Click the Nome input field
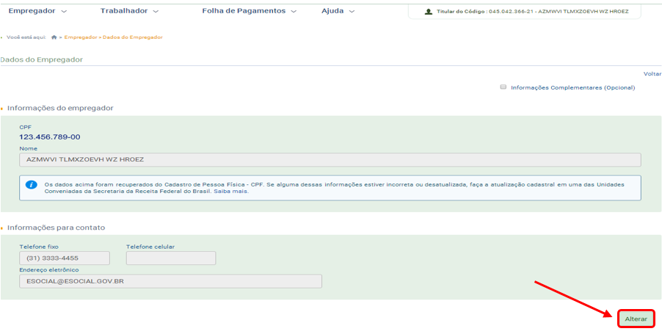The width and height of the screenshot is (662, 334). click(330, 160)
